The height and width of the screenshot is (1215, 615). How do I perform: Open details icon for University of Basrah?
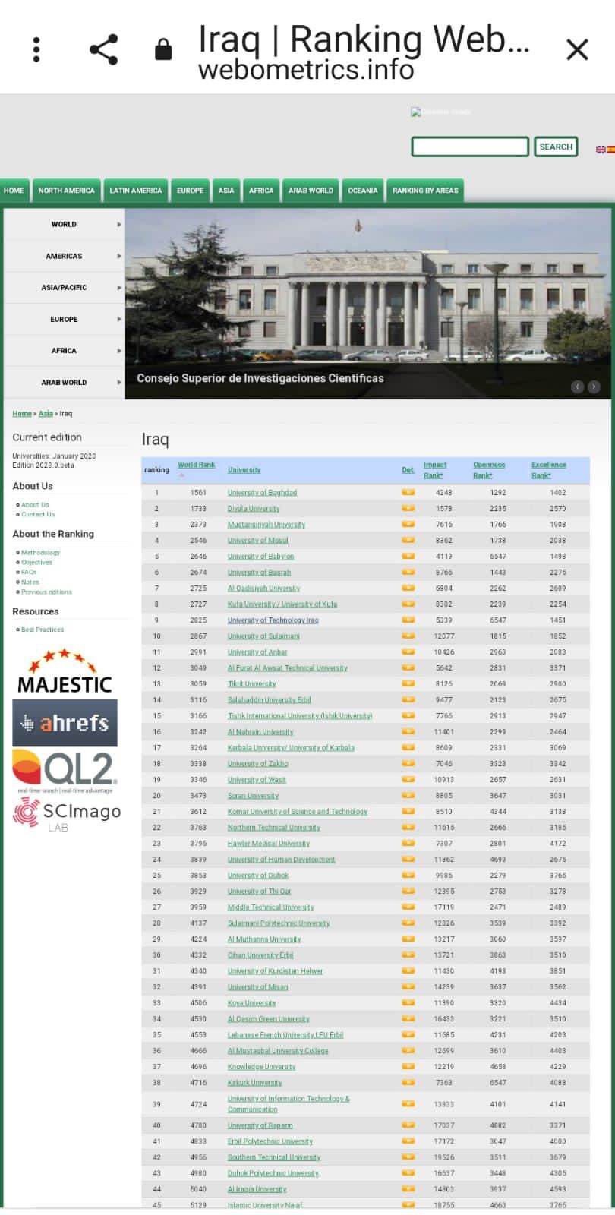(408, 572)
